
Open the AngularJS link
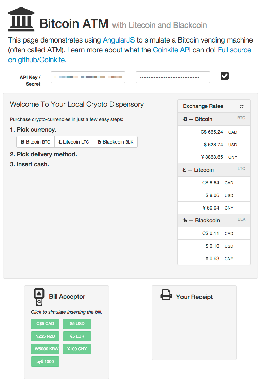(x=119, y=40)
